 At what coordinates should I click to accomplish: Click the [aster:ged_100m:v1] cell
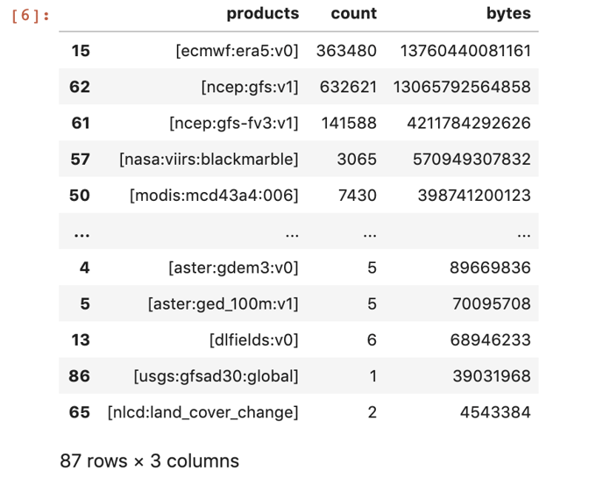point(223,304)
